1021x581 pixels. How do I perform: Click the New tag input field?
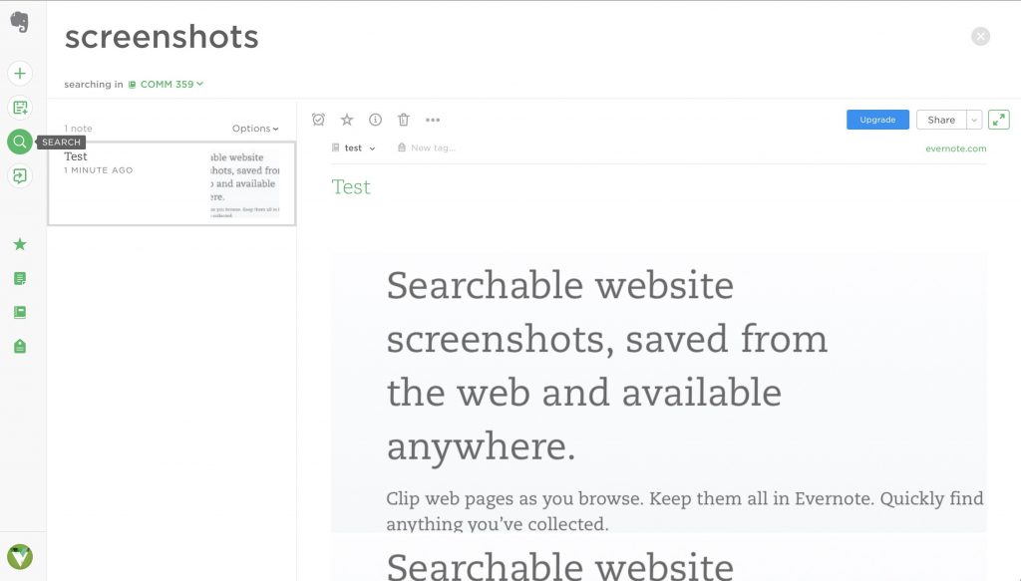coord(433,147)
